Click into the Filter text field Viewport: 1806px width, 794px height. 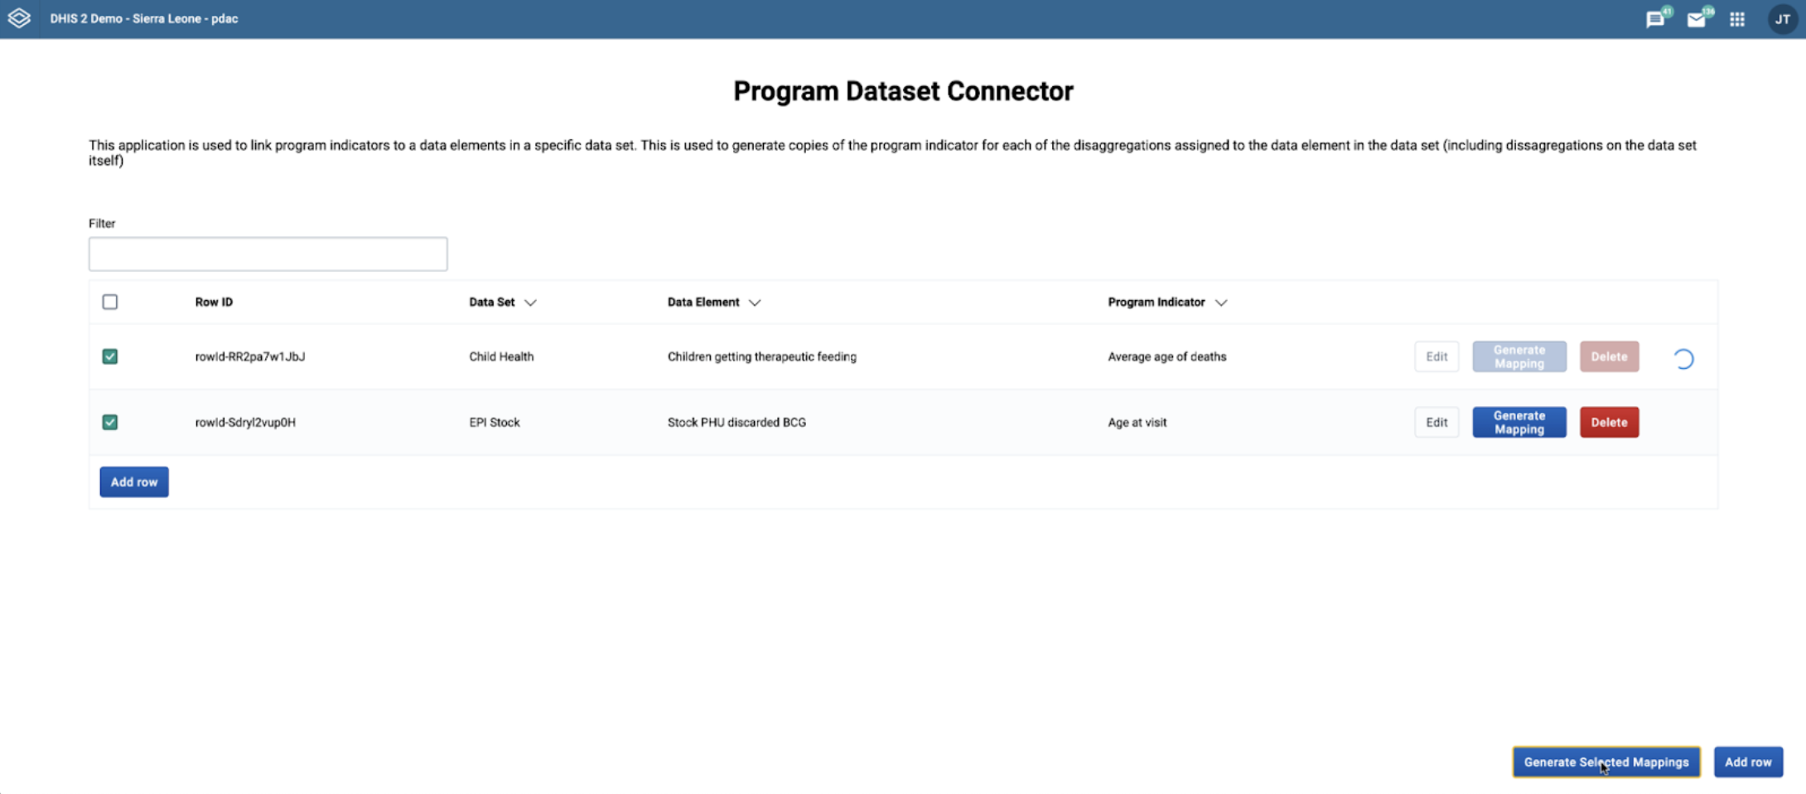pyautogui.click(x=268, y=254)
